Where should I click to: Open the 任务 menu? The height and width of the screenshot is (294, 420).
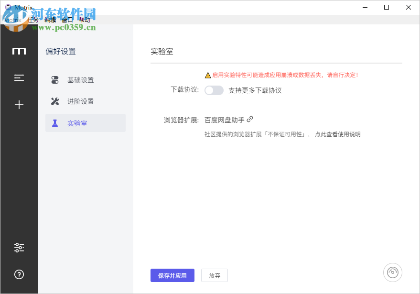(33, 20)
